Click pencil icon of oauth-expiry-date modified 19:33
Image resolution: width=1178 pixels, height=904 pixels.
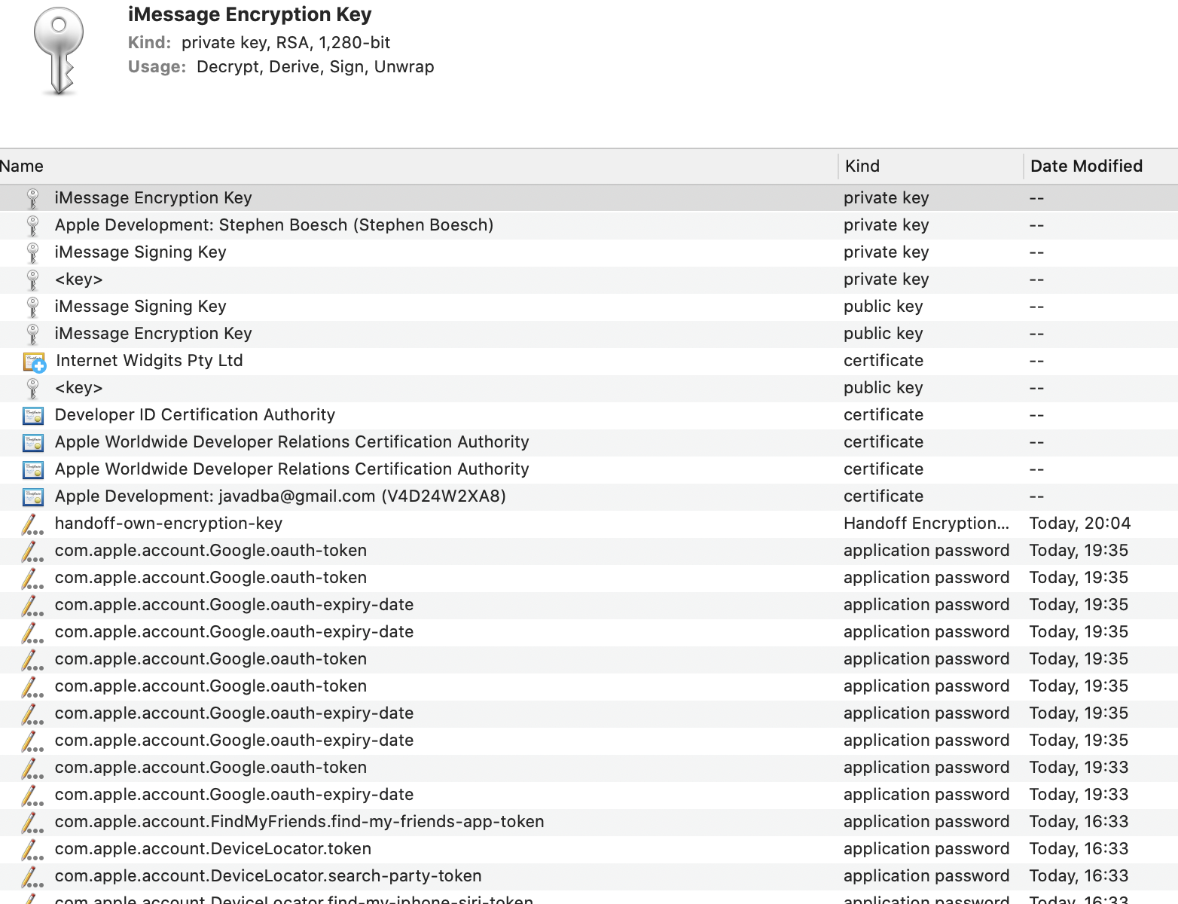point(32,796)
